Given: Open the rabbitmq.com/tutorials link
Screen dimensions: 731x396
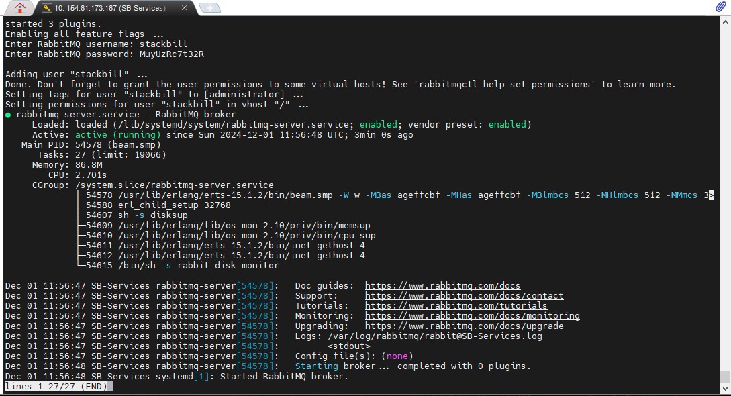Looking at the screenshot, I should [456, 305].
